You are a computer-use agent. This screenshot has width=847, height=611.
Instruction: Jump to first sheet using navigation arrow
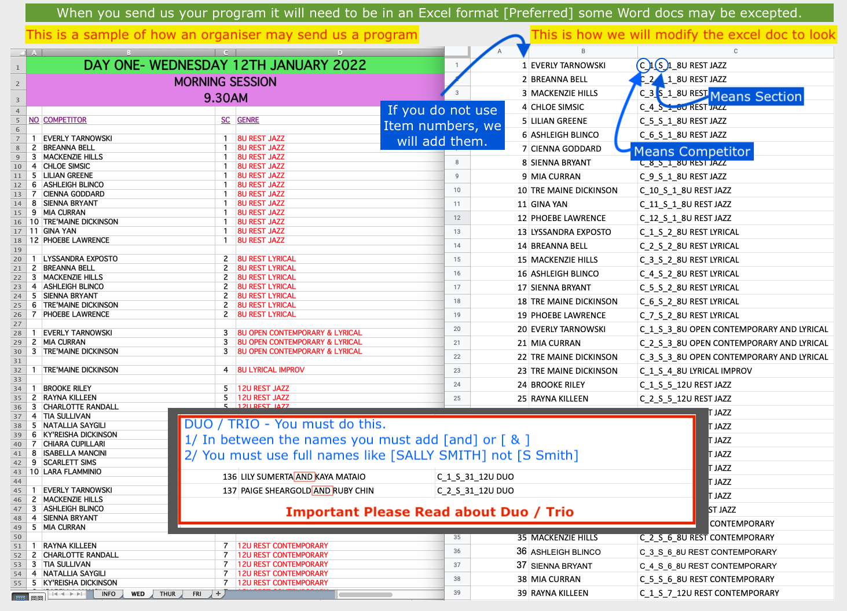click(x=55, y=594)
